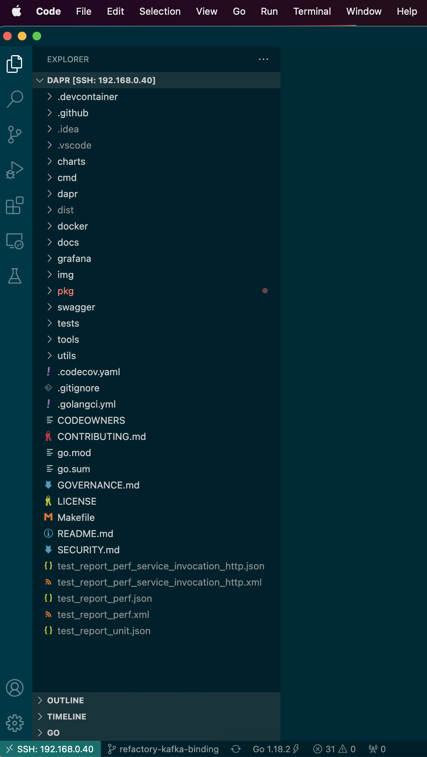Expand the charts folder
The height and width of the screenshot is (757, 427).
click(156, 161)
